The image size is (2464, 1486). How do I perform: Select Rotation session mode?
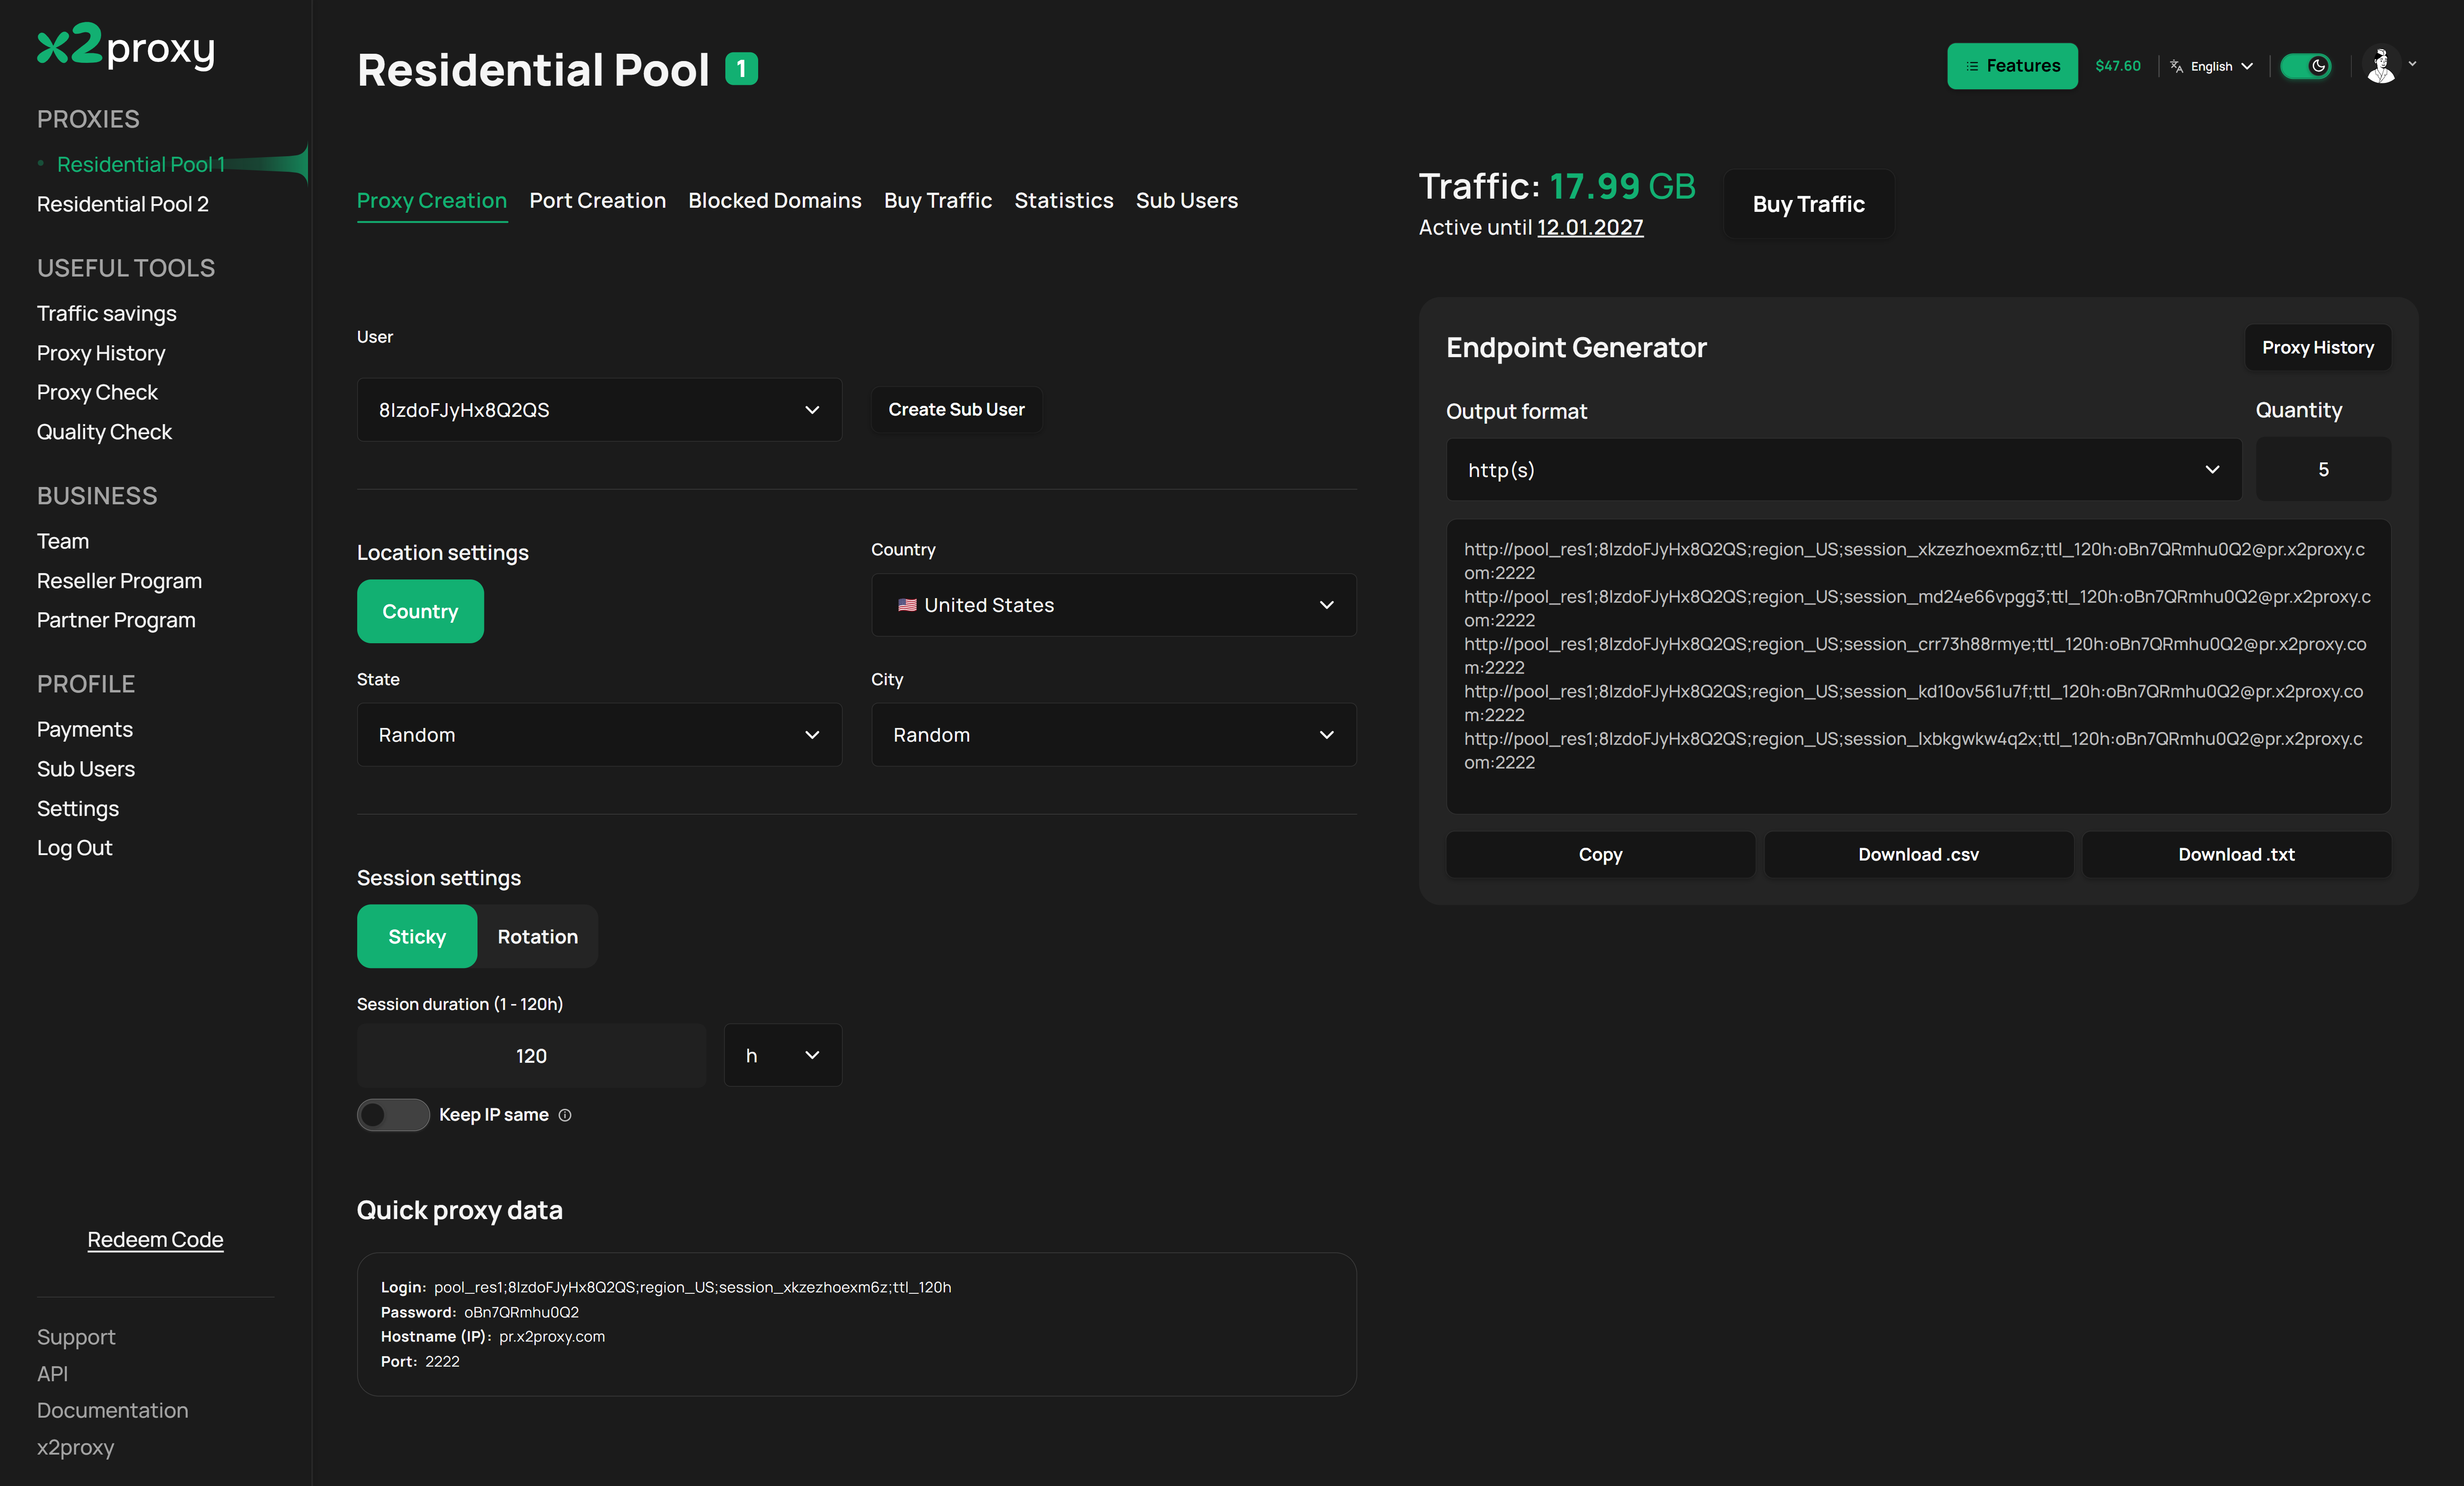click(x=538, y=936)
